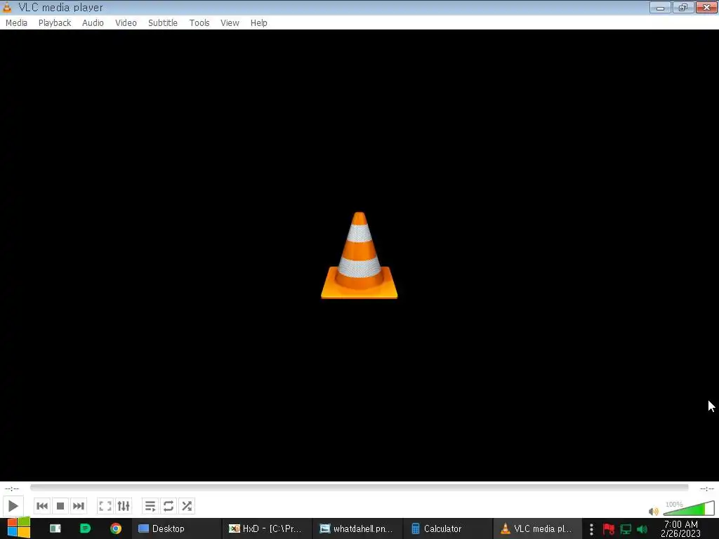Viewport: 719px width, 539px height.
Task: Open the taskbar clock showing 7:00 AM
Action: (x=681, y=529)
